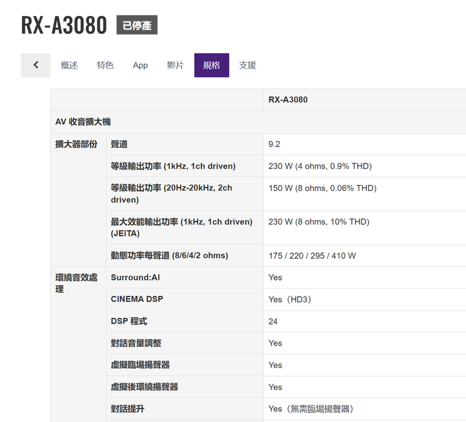The height and width of the screenshot is (422, 466).
Task: Open the App tab
Action: (x=140, y=65)
